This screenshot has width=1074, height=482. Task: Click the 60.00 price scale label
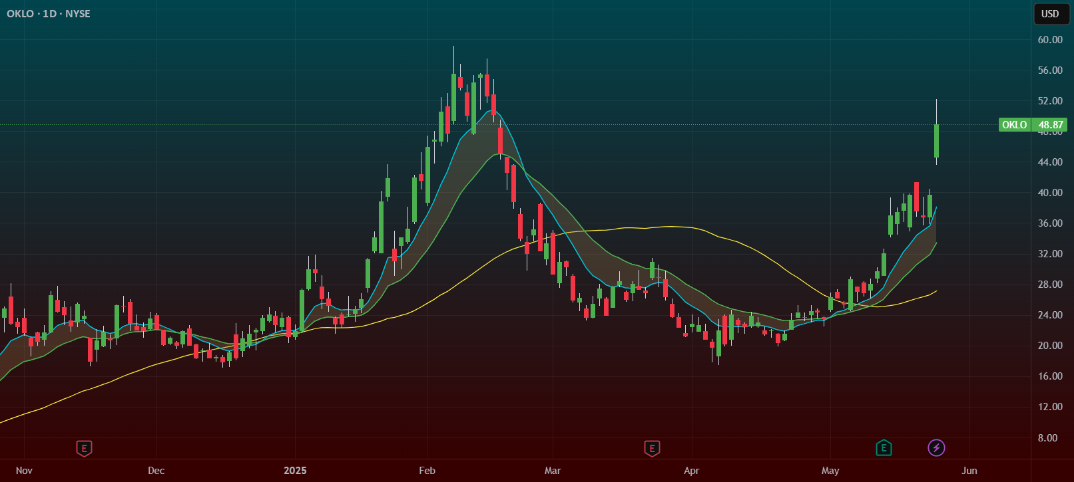(1050, 40)
